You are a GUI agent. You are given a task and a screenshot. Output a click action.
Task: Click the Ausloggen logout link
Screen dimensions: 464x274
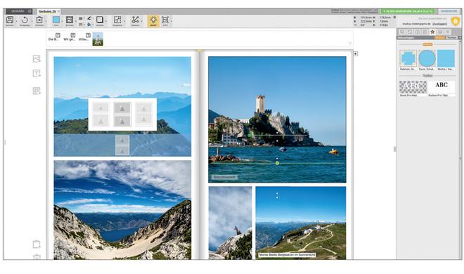tap(439, 24)
